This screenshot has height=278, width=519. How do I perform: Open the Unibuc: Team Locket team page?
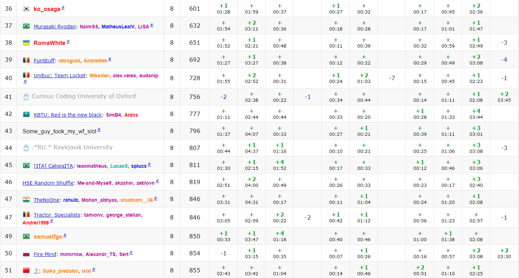[60, 76]
